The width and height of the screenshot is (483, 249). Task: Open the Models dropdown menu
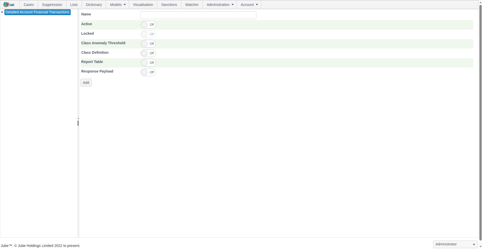(118, 5)
